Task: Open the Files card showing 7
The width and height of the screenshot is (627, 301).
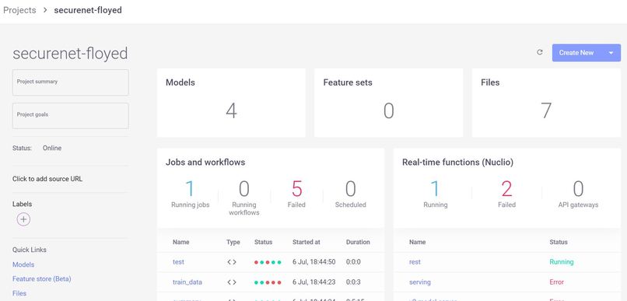Action: 546,103
